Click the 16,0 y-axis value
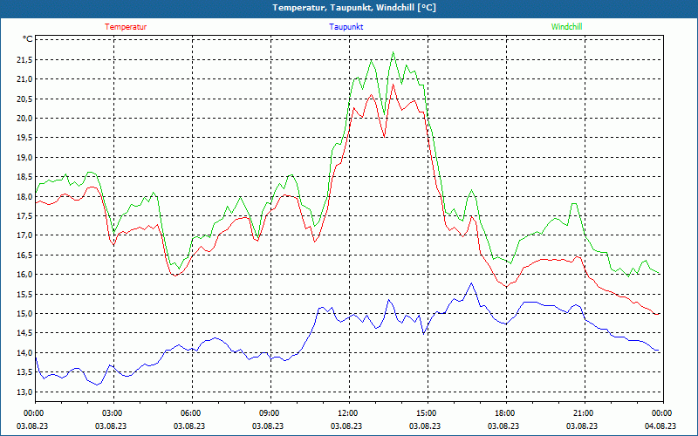Screen dimensions: 698x436 [24, 275]
